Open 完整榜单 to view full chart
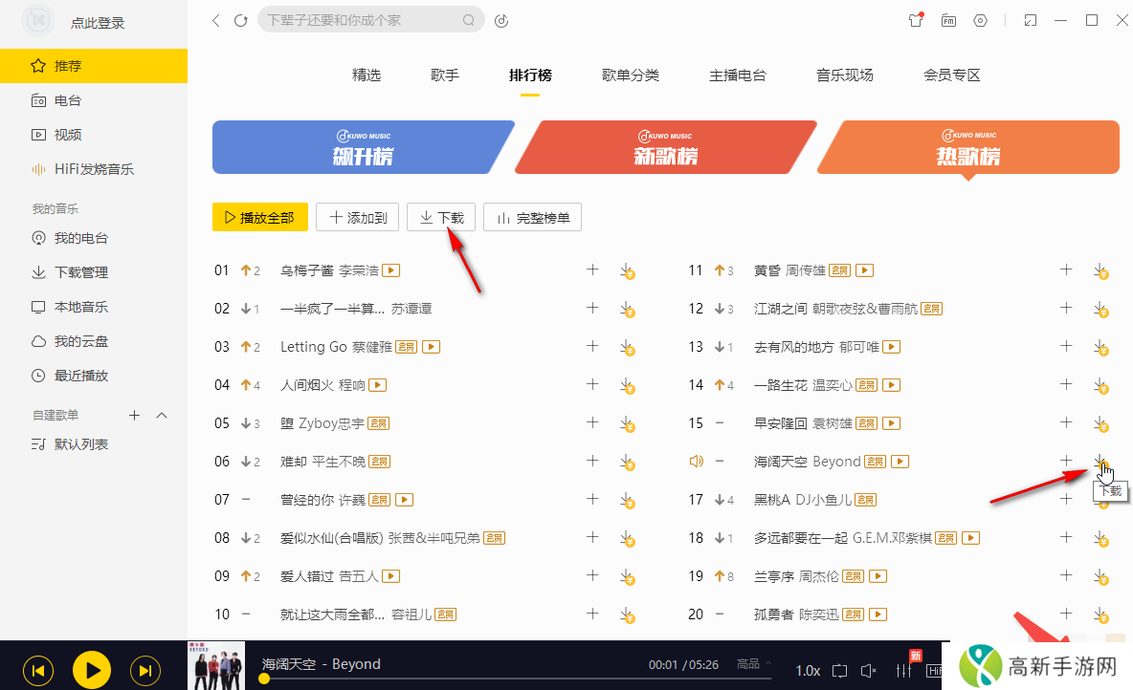Screen dimensions: 1133x690 pos(532,217)
